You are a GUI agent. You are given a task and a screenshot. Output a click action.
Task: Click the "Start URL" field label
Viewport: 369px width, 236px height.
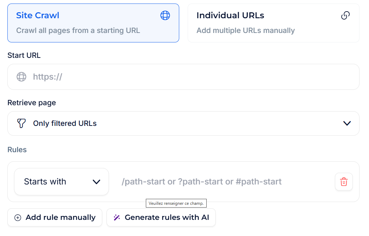tap(24, 55)
